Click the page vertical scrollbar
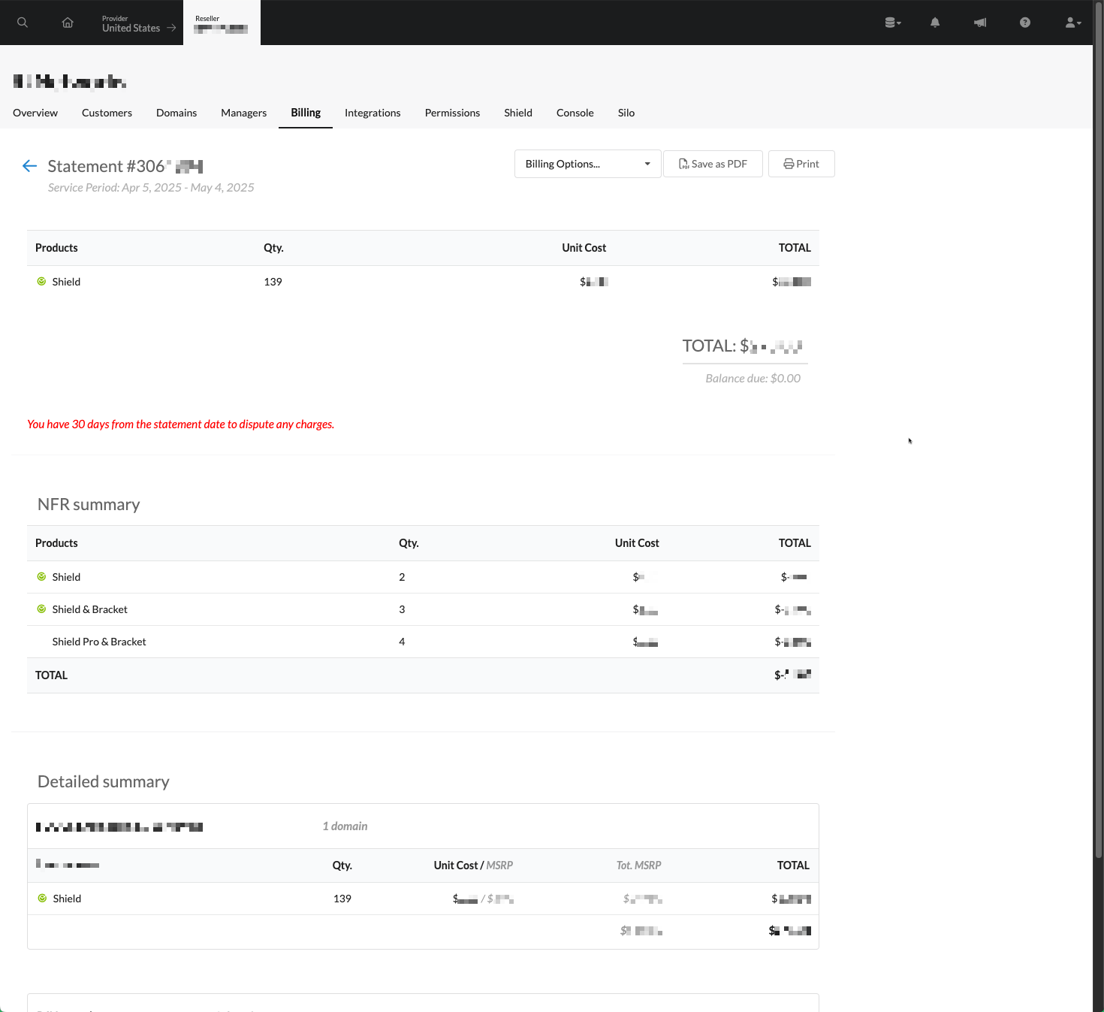The image size is (1104, 1012). click(x=1098, y=451)
